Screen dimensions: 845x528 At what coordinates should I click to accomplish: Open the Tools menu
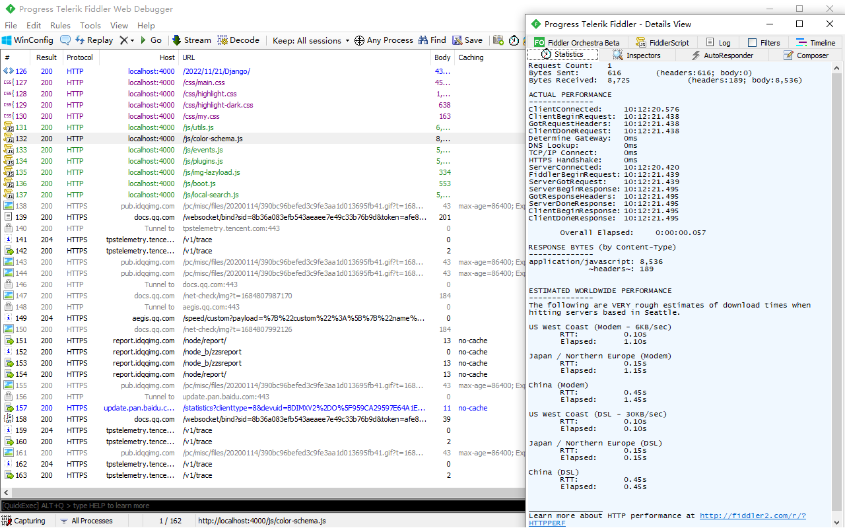90,26
